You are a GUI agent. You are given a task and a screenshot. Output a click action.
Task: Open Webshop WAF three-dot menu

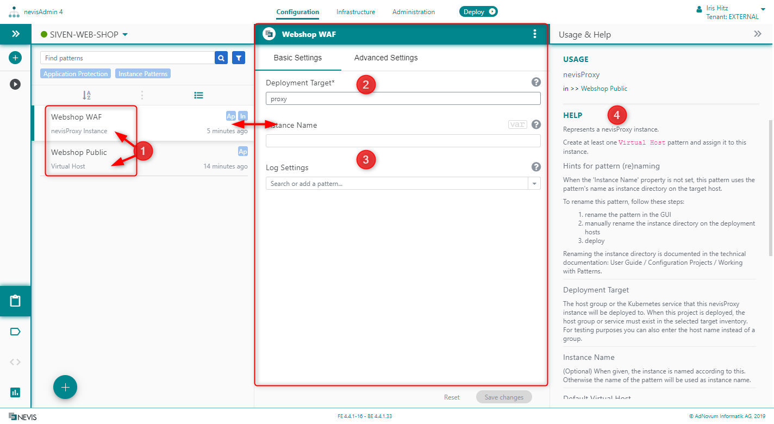point(535,34)
